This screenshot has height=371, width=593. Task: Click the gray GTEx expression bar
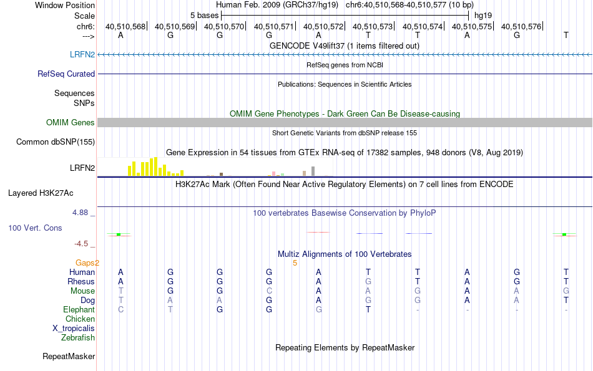[313, 171]
